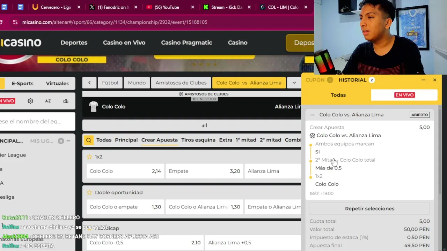The image size is (447, 251).
Task: Filter history by EN VIVO
Action: tap(404, 95)
